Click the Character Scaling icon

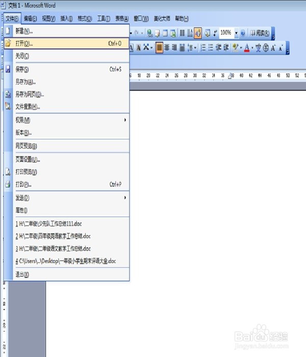pos(146,47)
